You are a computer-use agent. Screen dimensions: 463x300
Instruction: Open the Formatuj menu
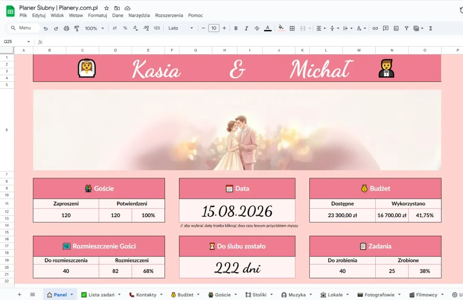click(x=98, y=15)
